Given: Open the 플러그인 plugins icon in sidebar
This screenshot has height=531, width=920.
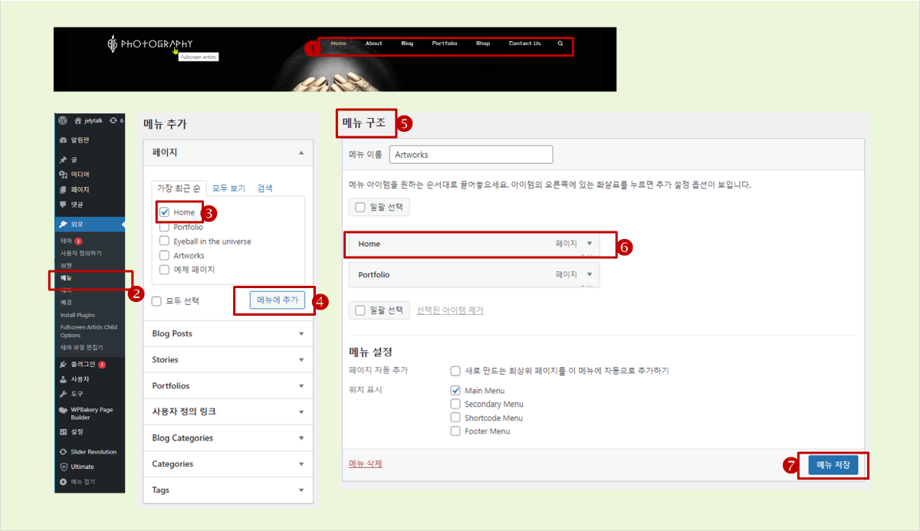Looking at the screenshot, I should click(x=63, y=365).
